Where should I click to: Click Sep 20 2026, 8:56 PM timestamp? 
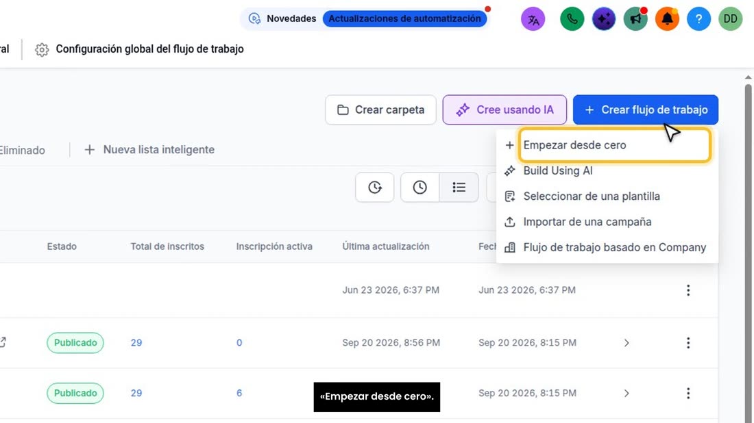pos(391,343)
